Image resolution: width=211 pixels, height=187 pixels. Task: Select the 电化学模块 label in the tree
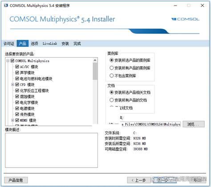pyautogui.click(x=29, y=103)
